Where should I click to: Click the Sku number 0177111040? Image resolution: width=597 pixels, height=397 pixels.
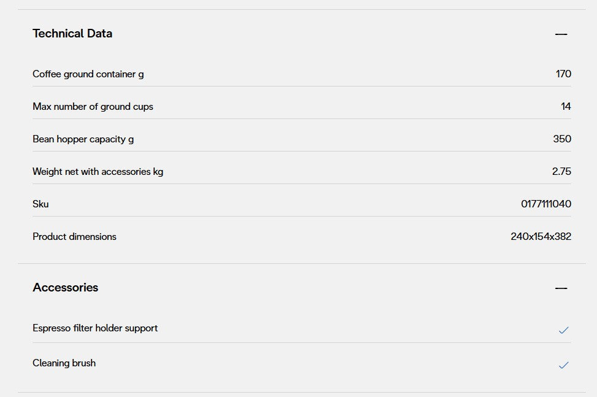pos(546,204)
